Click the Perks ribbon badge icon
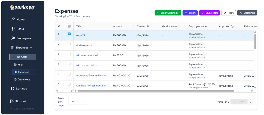 [13, 29]
